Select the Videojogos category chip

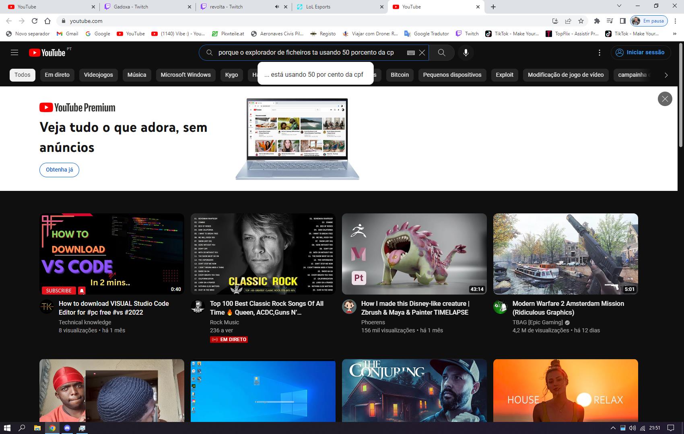(x=98, y=75)
